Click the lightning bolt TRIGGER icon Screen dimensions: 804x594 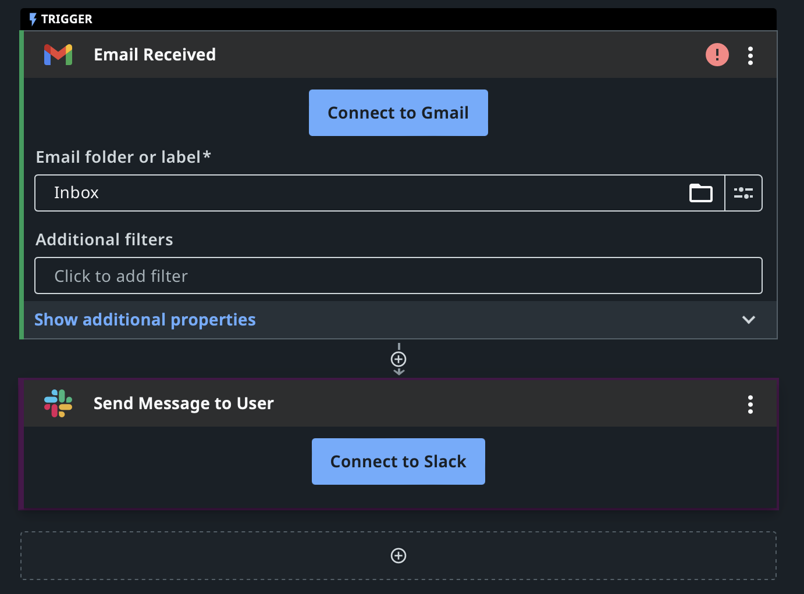point(33,19)
